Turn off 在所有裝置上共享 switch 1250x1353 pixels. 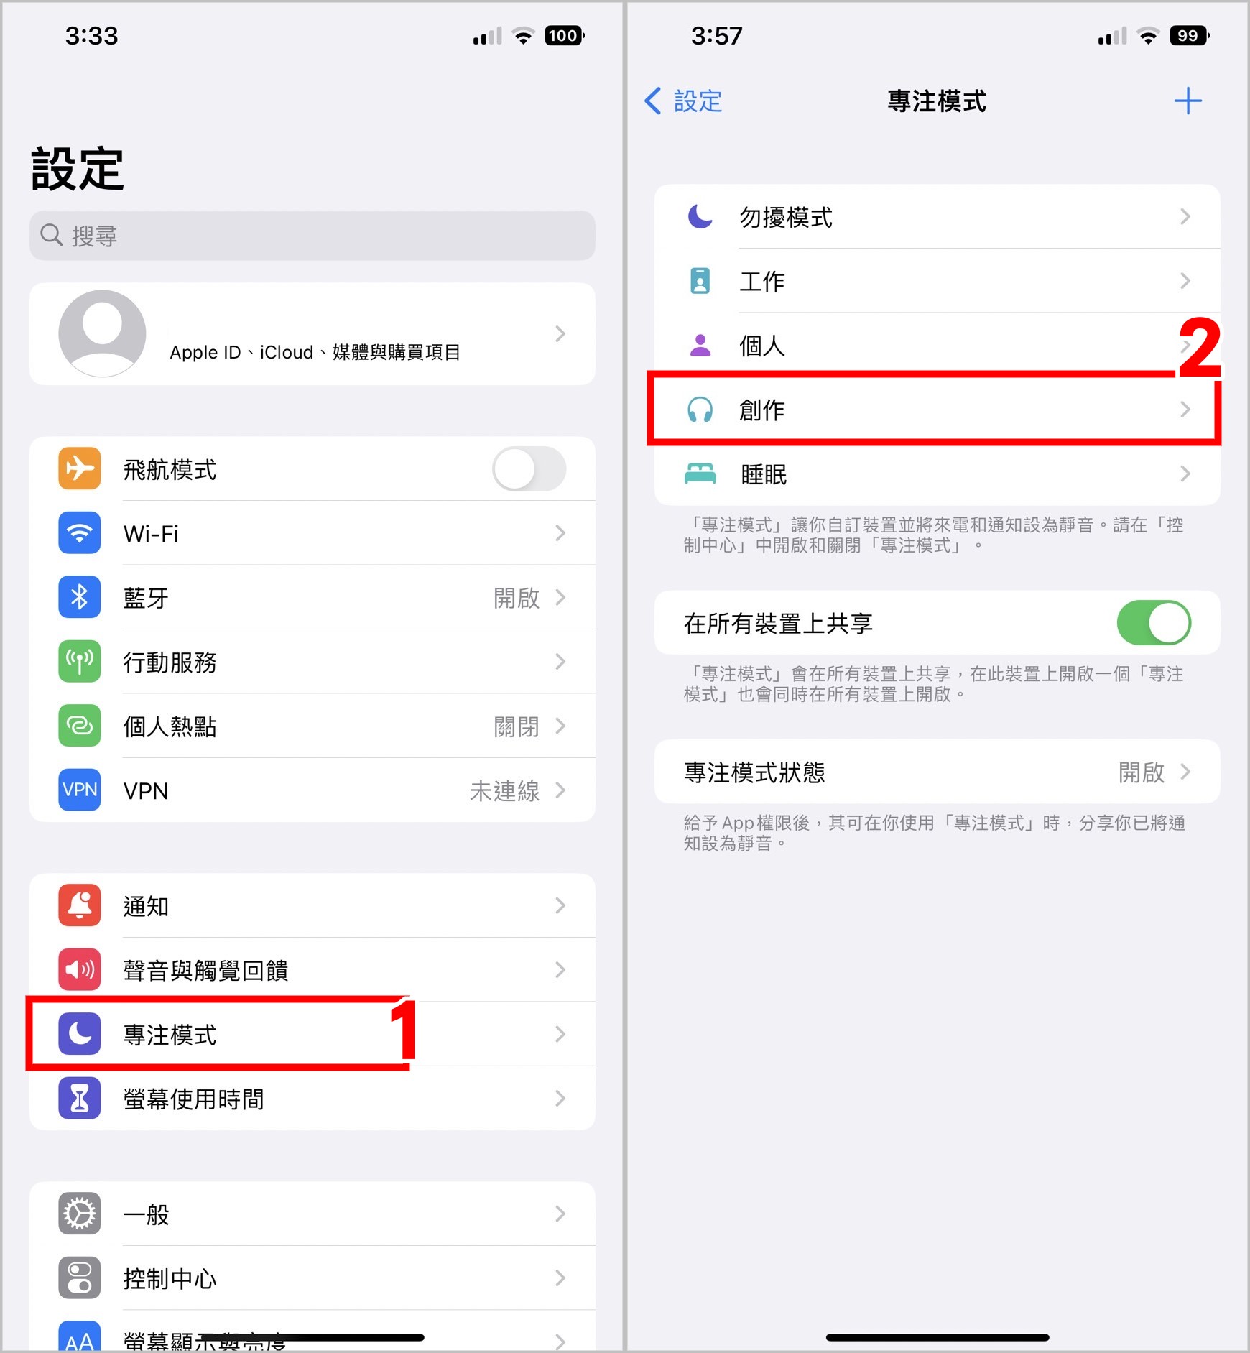click(x=1154, y=623)
